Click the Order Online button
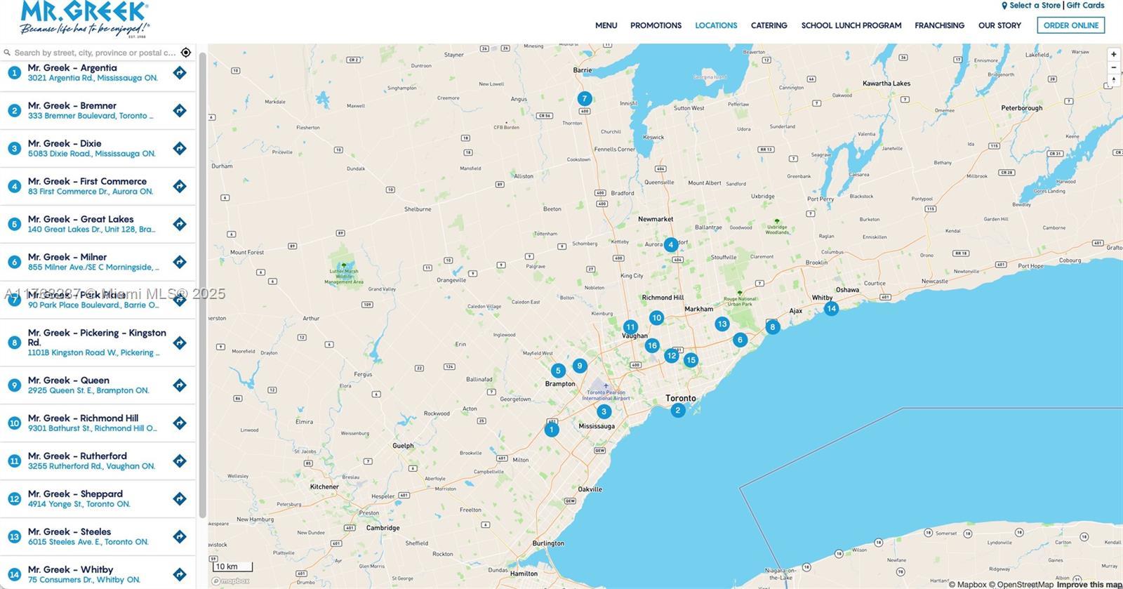 (x=1070, y=25)
